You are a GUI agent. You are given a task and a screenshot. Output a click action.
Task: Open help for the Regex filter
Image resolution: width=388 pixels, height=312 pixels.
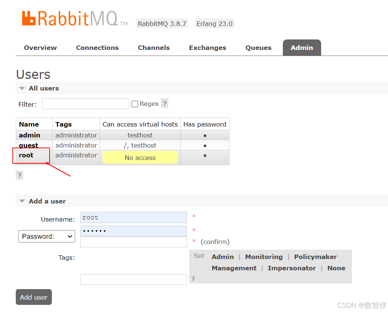(164, 103)
